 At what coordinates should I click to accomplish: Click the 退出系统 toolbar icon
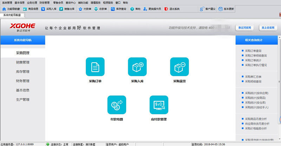(166, 9)
